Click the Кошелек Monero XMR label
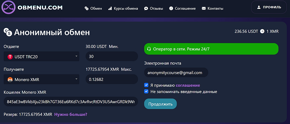 coord(25,92)
